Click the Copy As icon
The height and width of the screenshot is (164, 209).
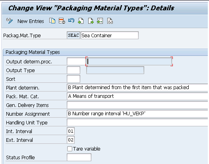point(52,21)
